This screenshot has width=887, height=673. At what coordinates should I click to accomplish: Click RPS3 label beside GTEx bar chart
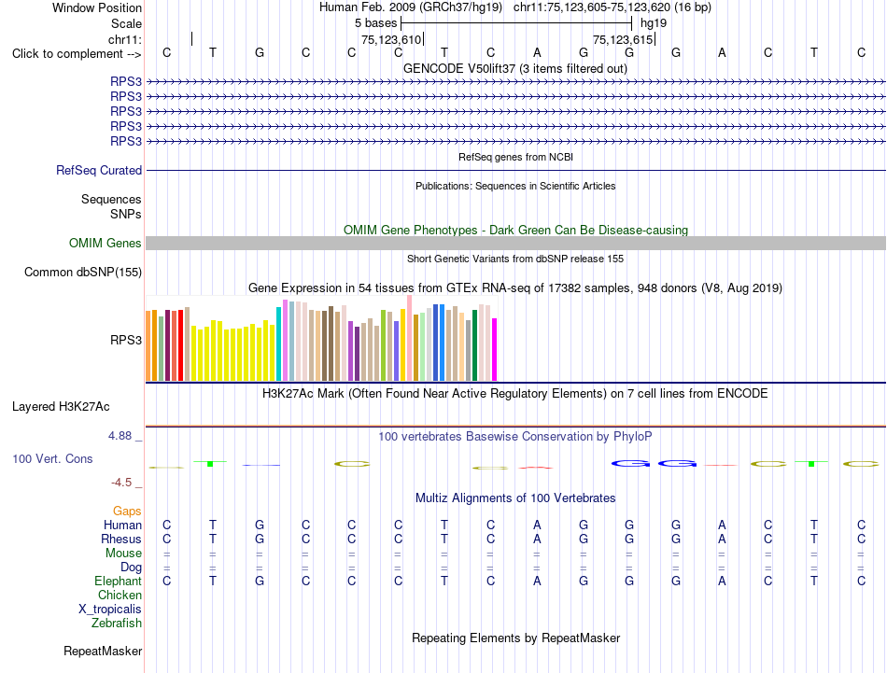[126, 340]
